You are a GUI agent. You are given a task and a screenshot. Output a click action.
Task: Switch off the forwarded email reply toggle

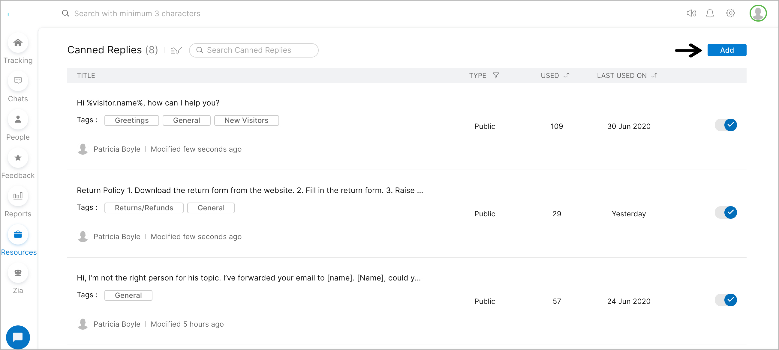[x=726, y=300]
